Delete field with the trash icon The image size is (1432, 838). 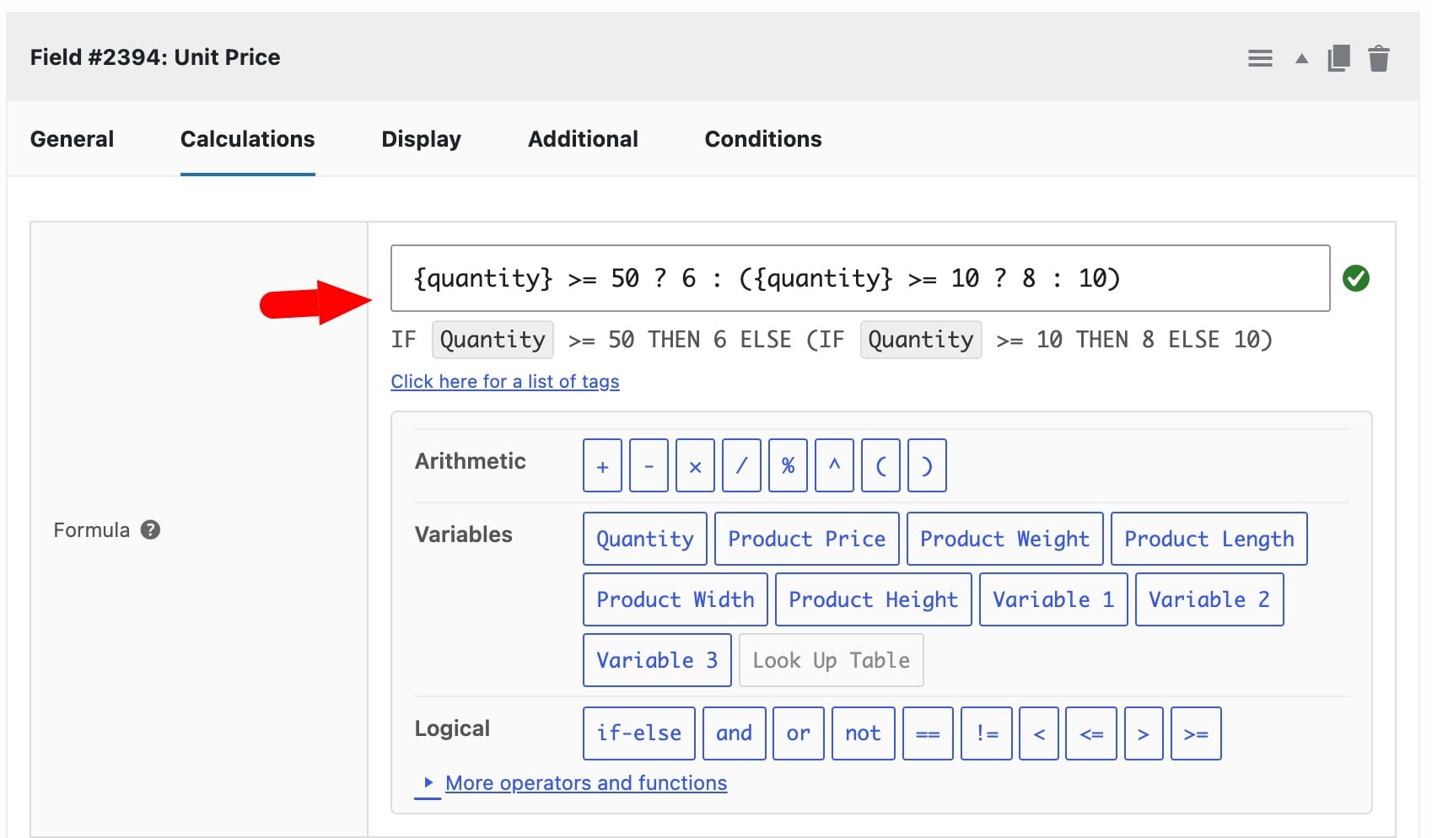click(x=1379, y=58)
